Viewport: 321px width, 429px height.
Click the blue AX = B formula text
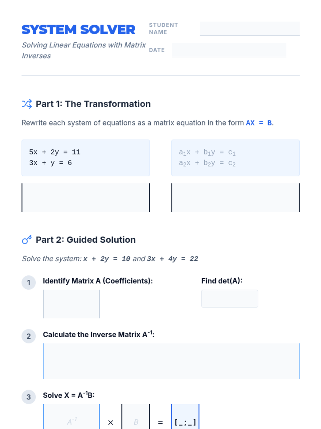pos(259,123)
